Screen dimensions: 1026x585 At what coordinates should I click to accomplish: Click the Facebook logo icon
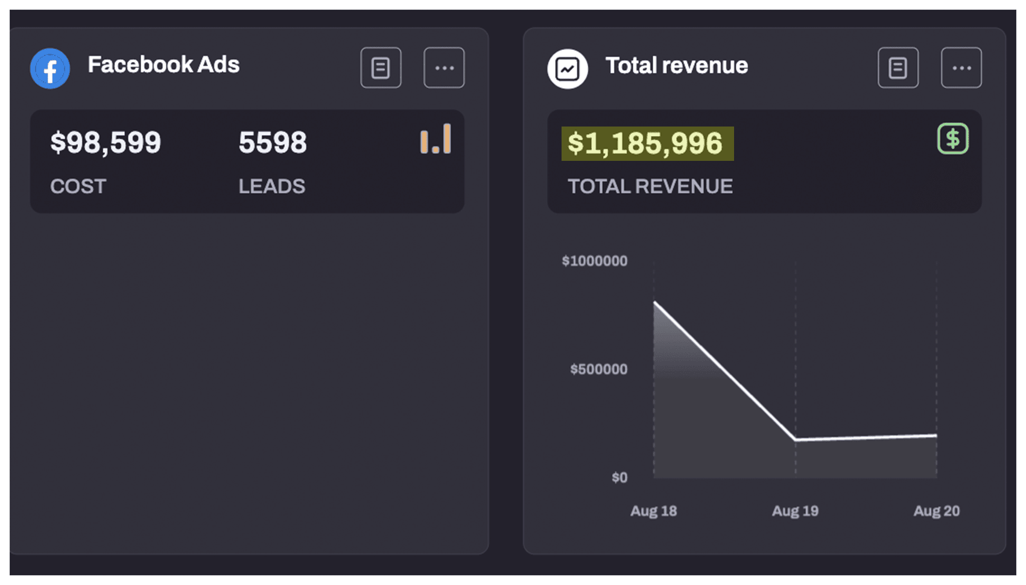pos(50,69)
